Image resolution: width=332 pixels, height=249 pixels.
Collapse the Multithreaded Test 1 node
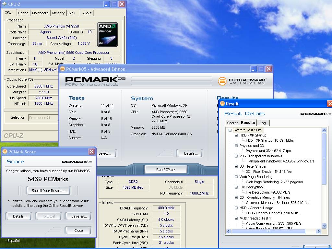pos(236,218)
